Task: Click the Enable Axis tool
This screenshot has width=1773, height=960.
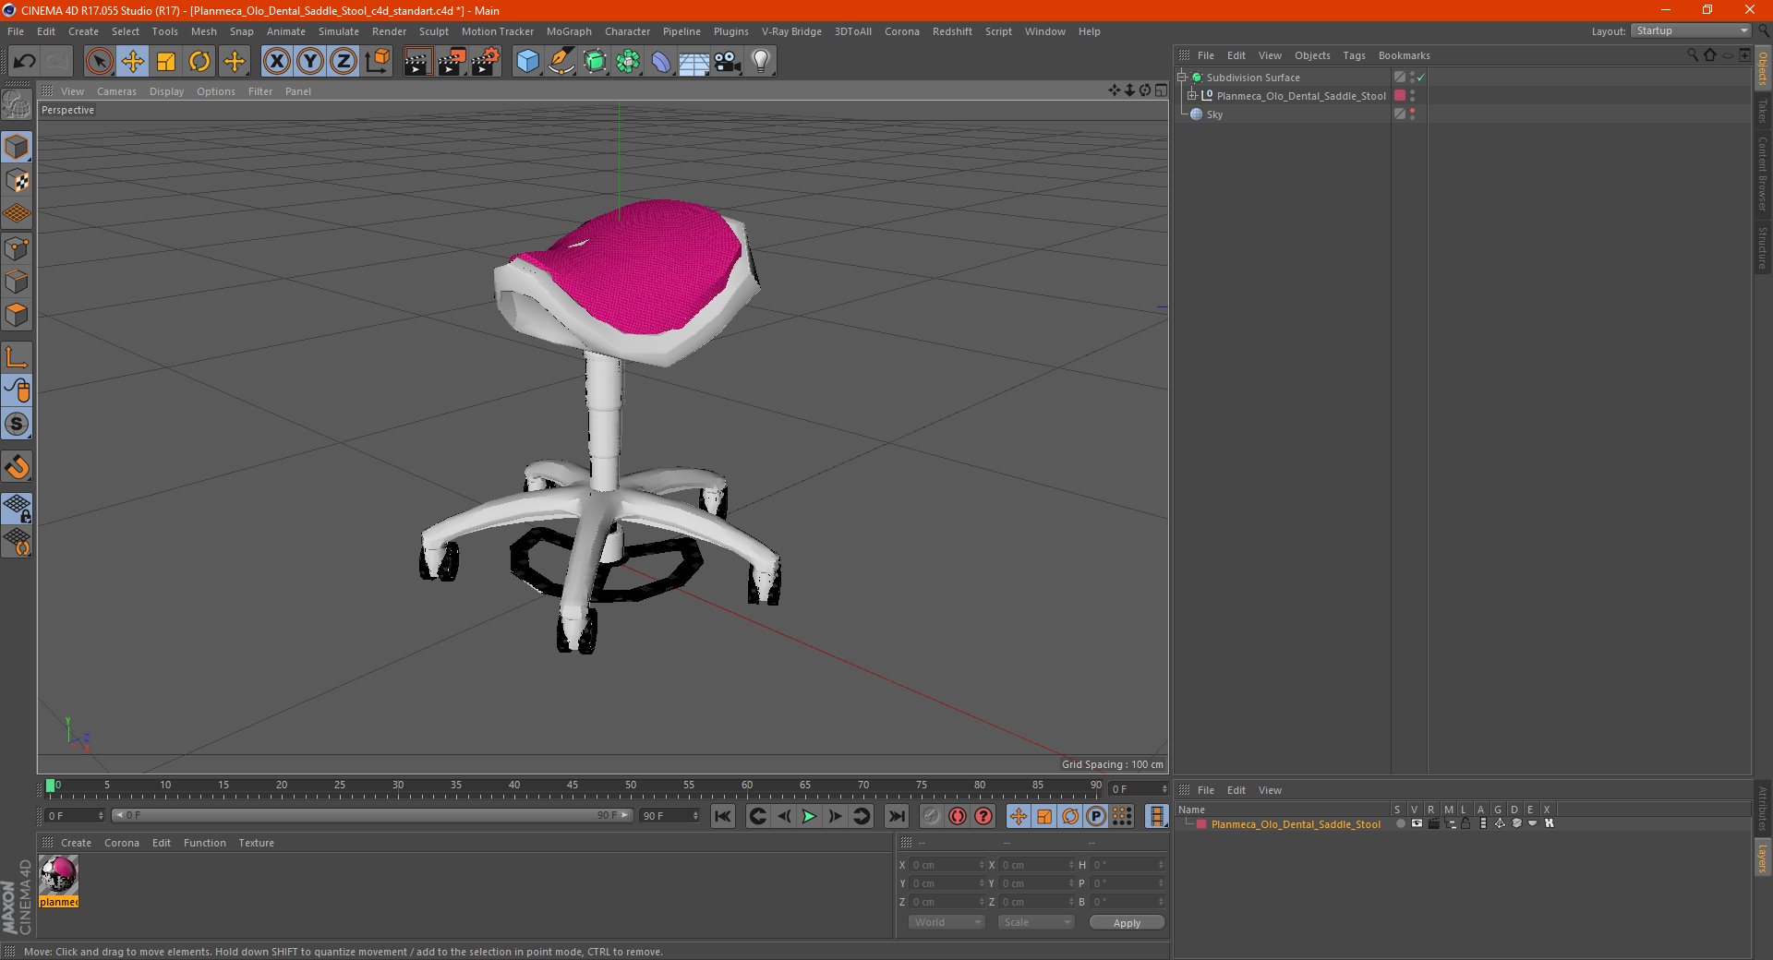Action: pos(17,357)
